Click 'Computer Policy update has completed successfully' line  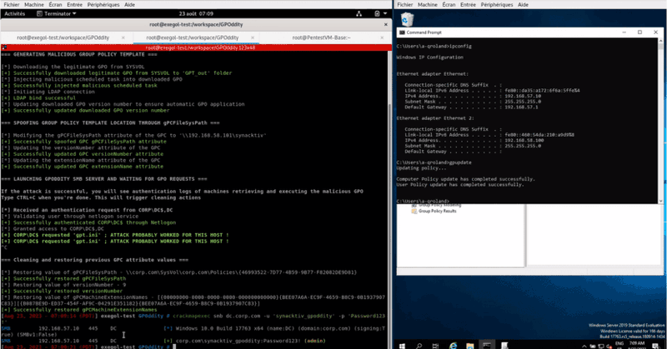466,179
